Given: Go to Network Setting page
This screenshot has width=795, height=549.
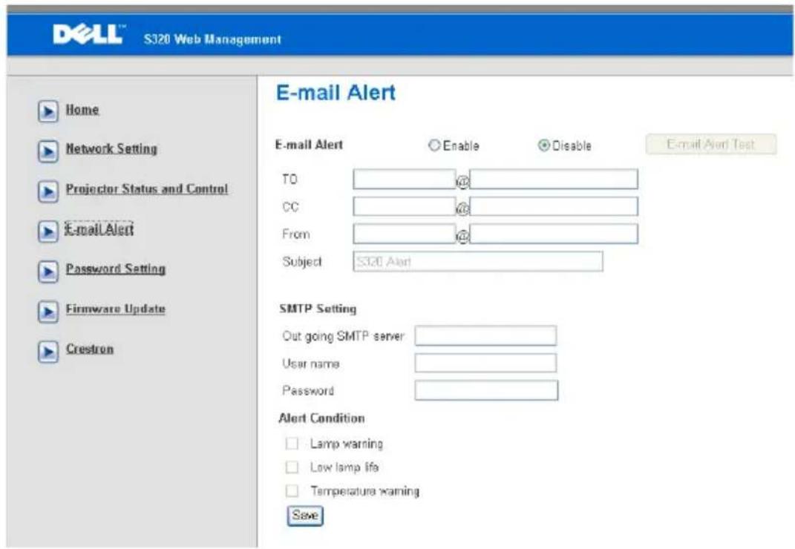Looking at the screenshot, I should (x=111, y=148).
